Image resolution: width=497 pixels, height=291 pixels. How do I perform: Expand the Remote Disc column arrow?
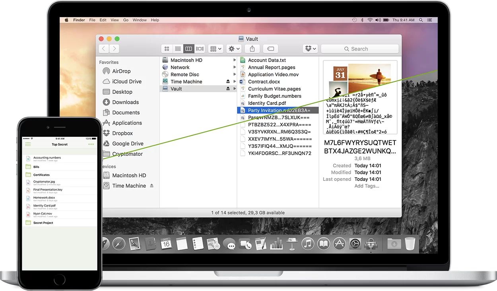point(235,74)
